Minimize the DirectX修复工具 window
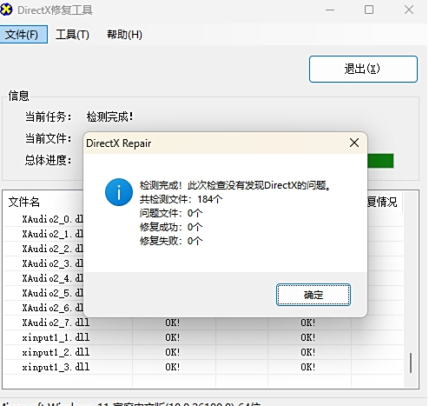Viewport: 429px width, 406px height. pos(330,10)
